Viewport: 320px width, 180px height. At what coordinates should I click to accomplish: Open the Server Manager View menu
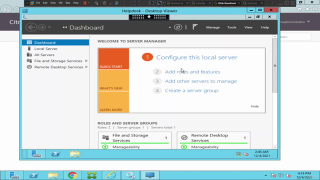(x=248, y=27)
